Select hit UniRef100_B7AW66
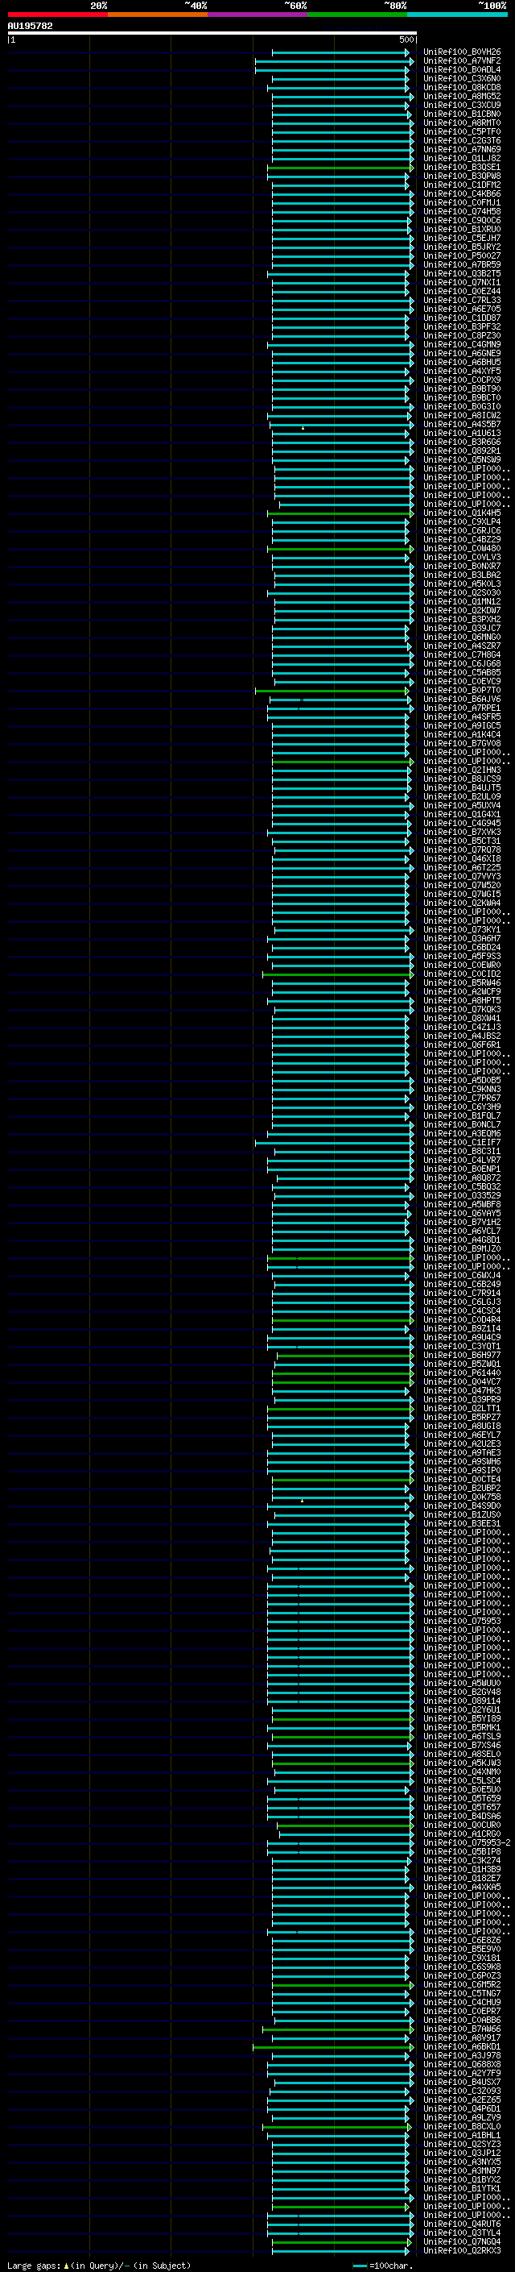The width and height of the screenshot is (515, 2272). click(x=461, y=2029)
